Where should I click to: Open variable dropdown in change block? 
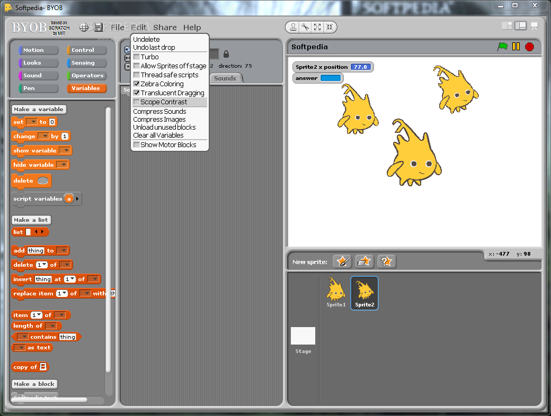(43, 136)
